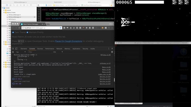Open Xcode project navigator folder icon
Screen dimensions: 191x107
coord(7,5)
